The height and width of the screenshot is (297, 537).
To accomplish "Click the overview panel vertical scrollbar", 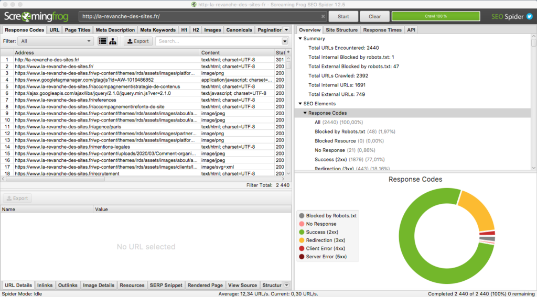I will (533, 43).
